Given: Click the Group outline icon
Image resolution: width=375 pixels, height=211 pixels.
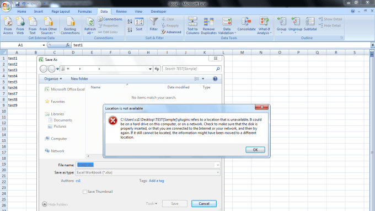Looking at the screenshot, I should click(281, 25).
